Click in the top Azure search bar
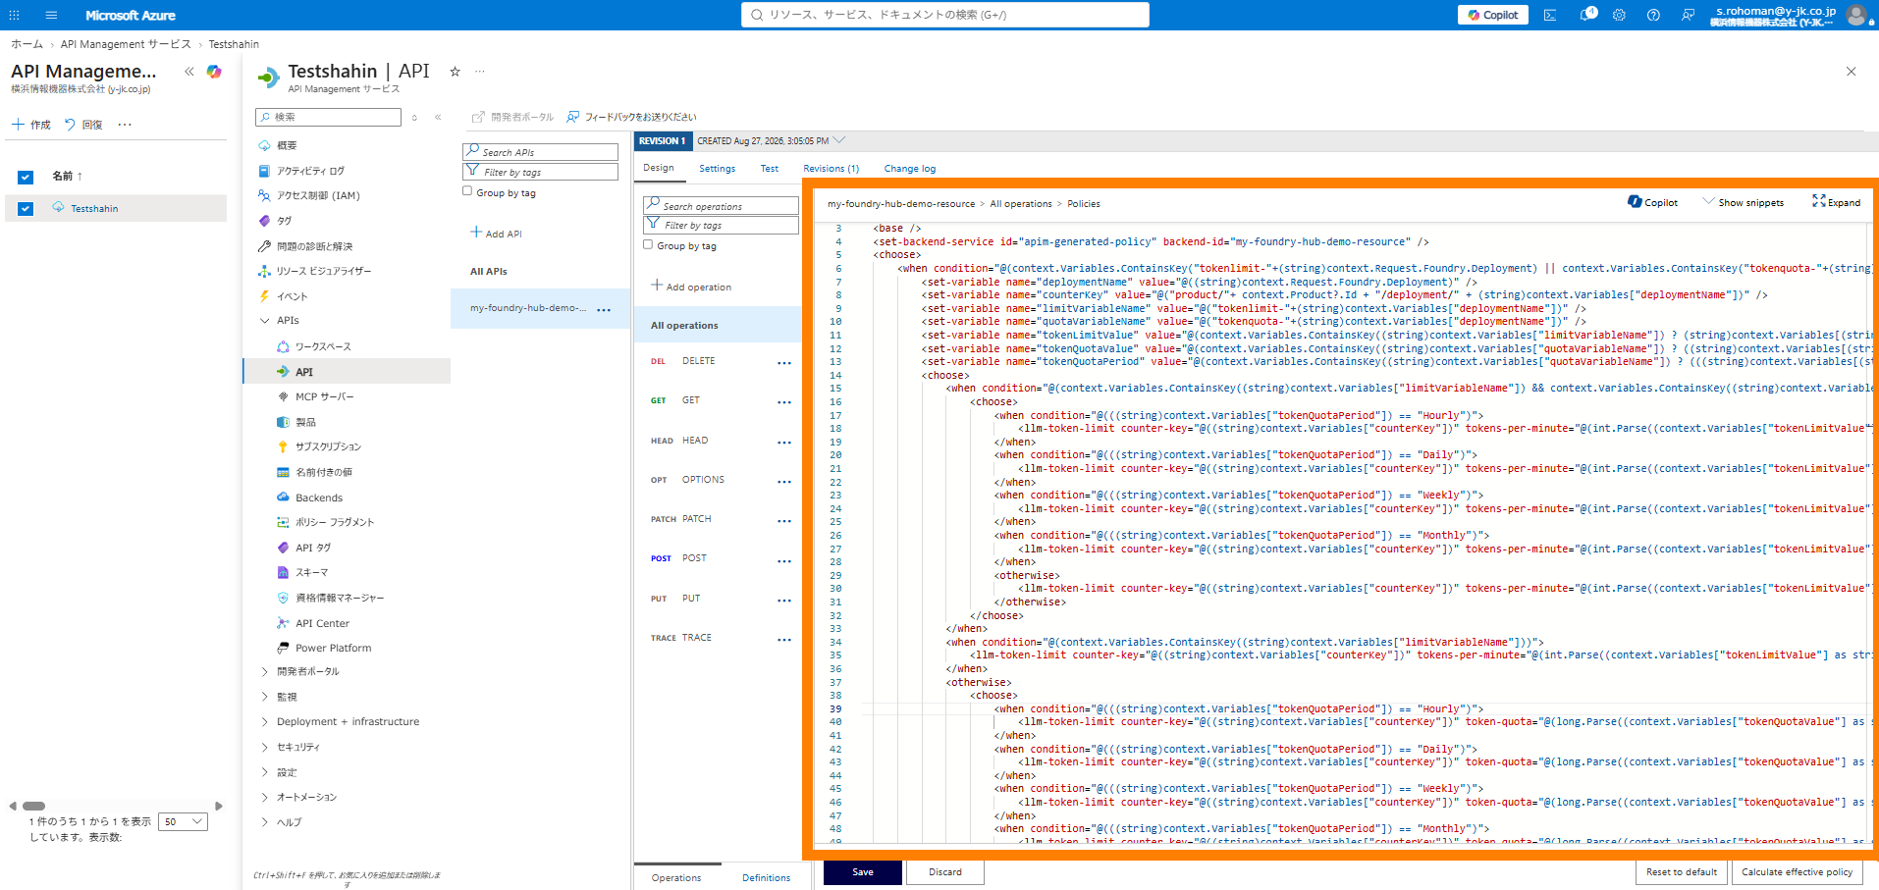1879x890 pixels. pyautogui.click(x=944, y=15)
